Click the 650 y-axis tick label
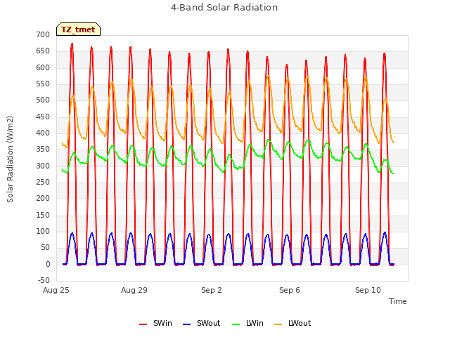This screenshot has width=450, height=337. (x=43, y=51)
